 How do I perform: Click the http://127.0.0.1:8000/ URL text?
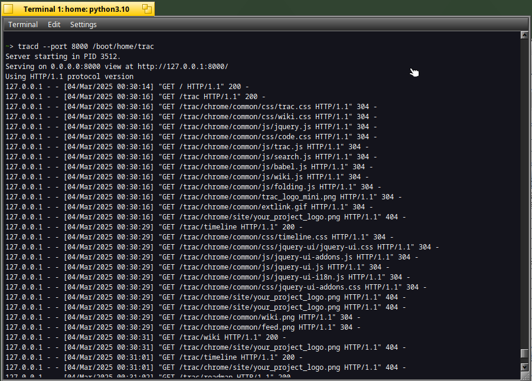click(183, 67)
